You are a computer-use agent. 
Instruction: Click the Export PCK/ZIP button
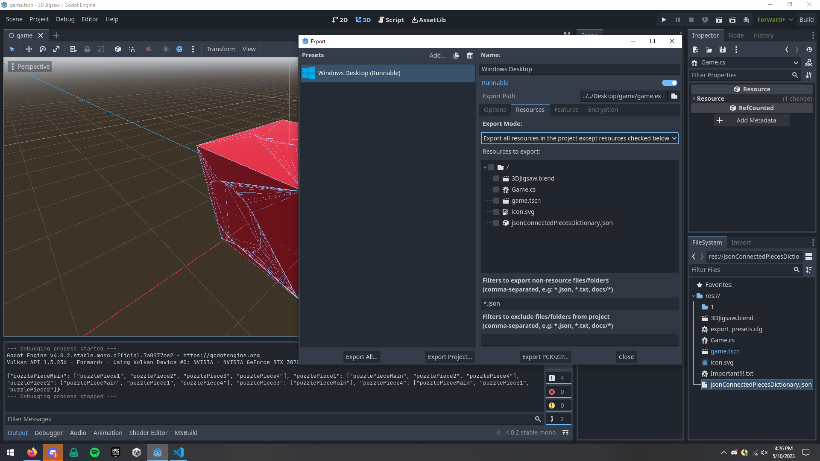click(545, 356)
